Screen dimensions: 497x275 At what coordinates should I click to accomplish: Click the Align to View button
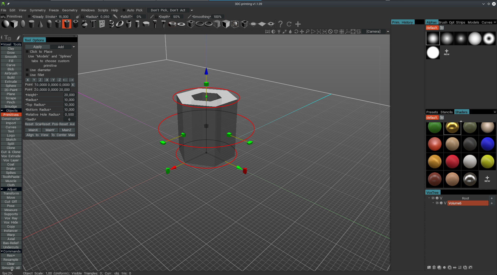[38, 135]
